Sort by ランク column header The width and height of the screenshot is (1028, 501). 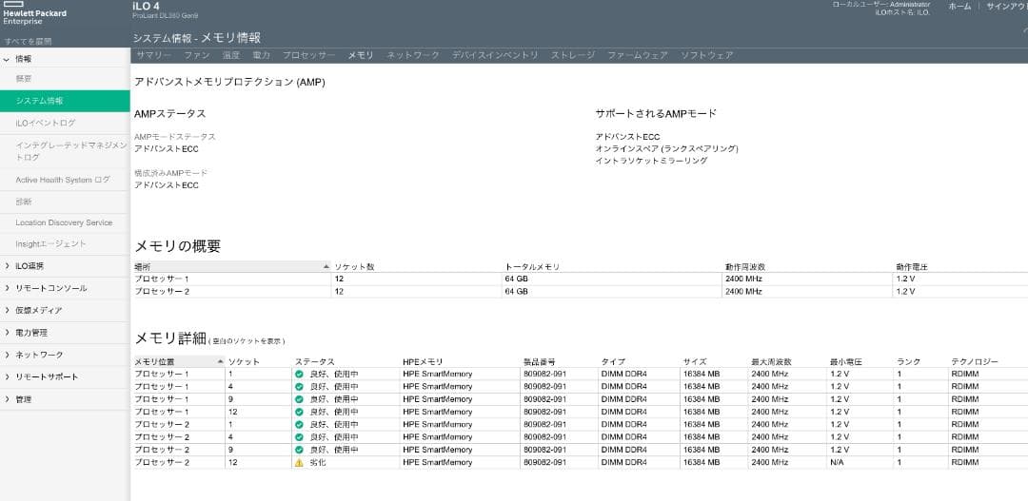tap(909, 361)
